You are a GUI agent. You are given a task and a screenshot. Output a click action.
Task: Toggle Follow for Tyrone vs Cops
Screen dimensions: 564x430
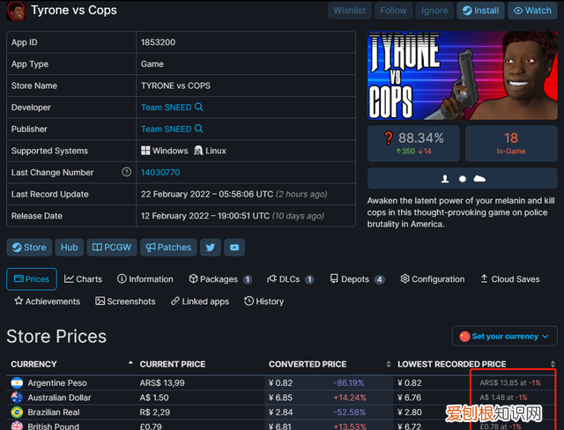coord(393,11)
